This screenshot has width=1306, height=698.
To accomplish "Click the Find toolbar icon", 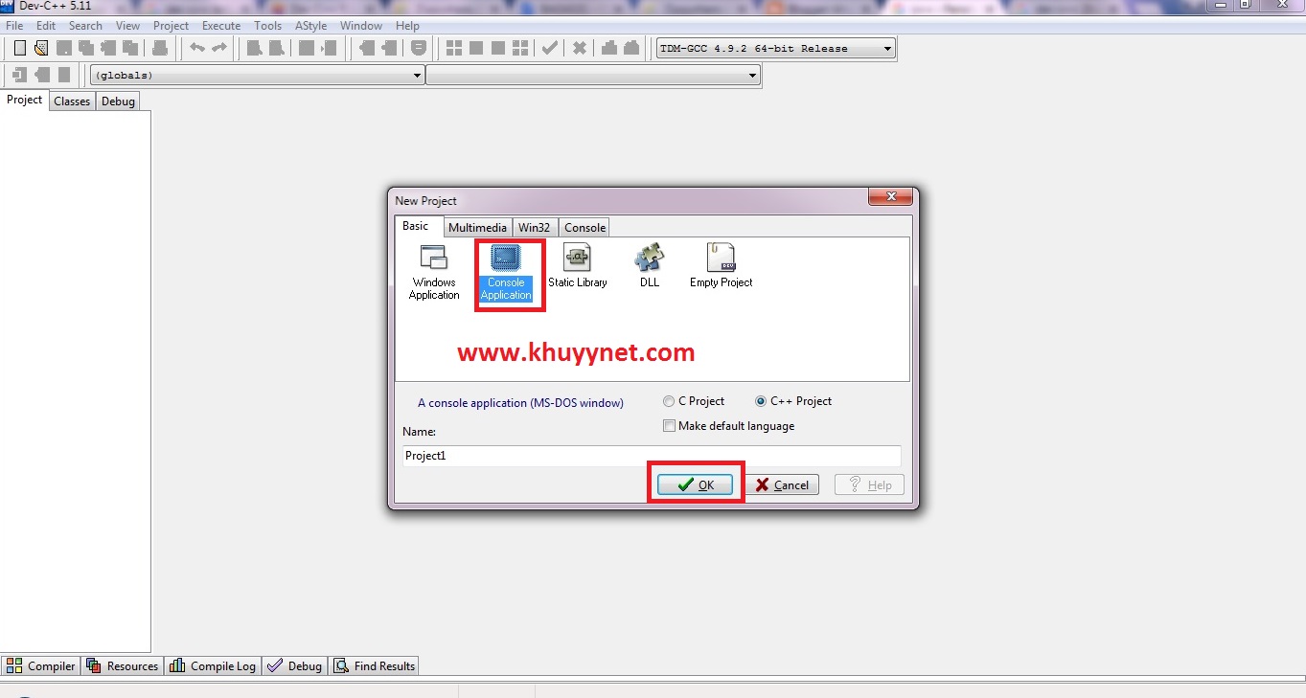I will click(255, 48).
